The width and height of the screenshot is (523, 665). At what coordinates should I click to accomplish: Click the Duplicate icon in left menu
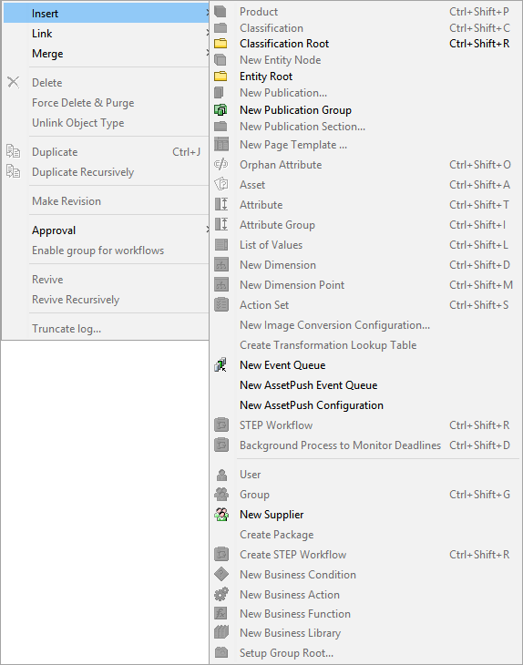[x=13, y=151]
